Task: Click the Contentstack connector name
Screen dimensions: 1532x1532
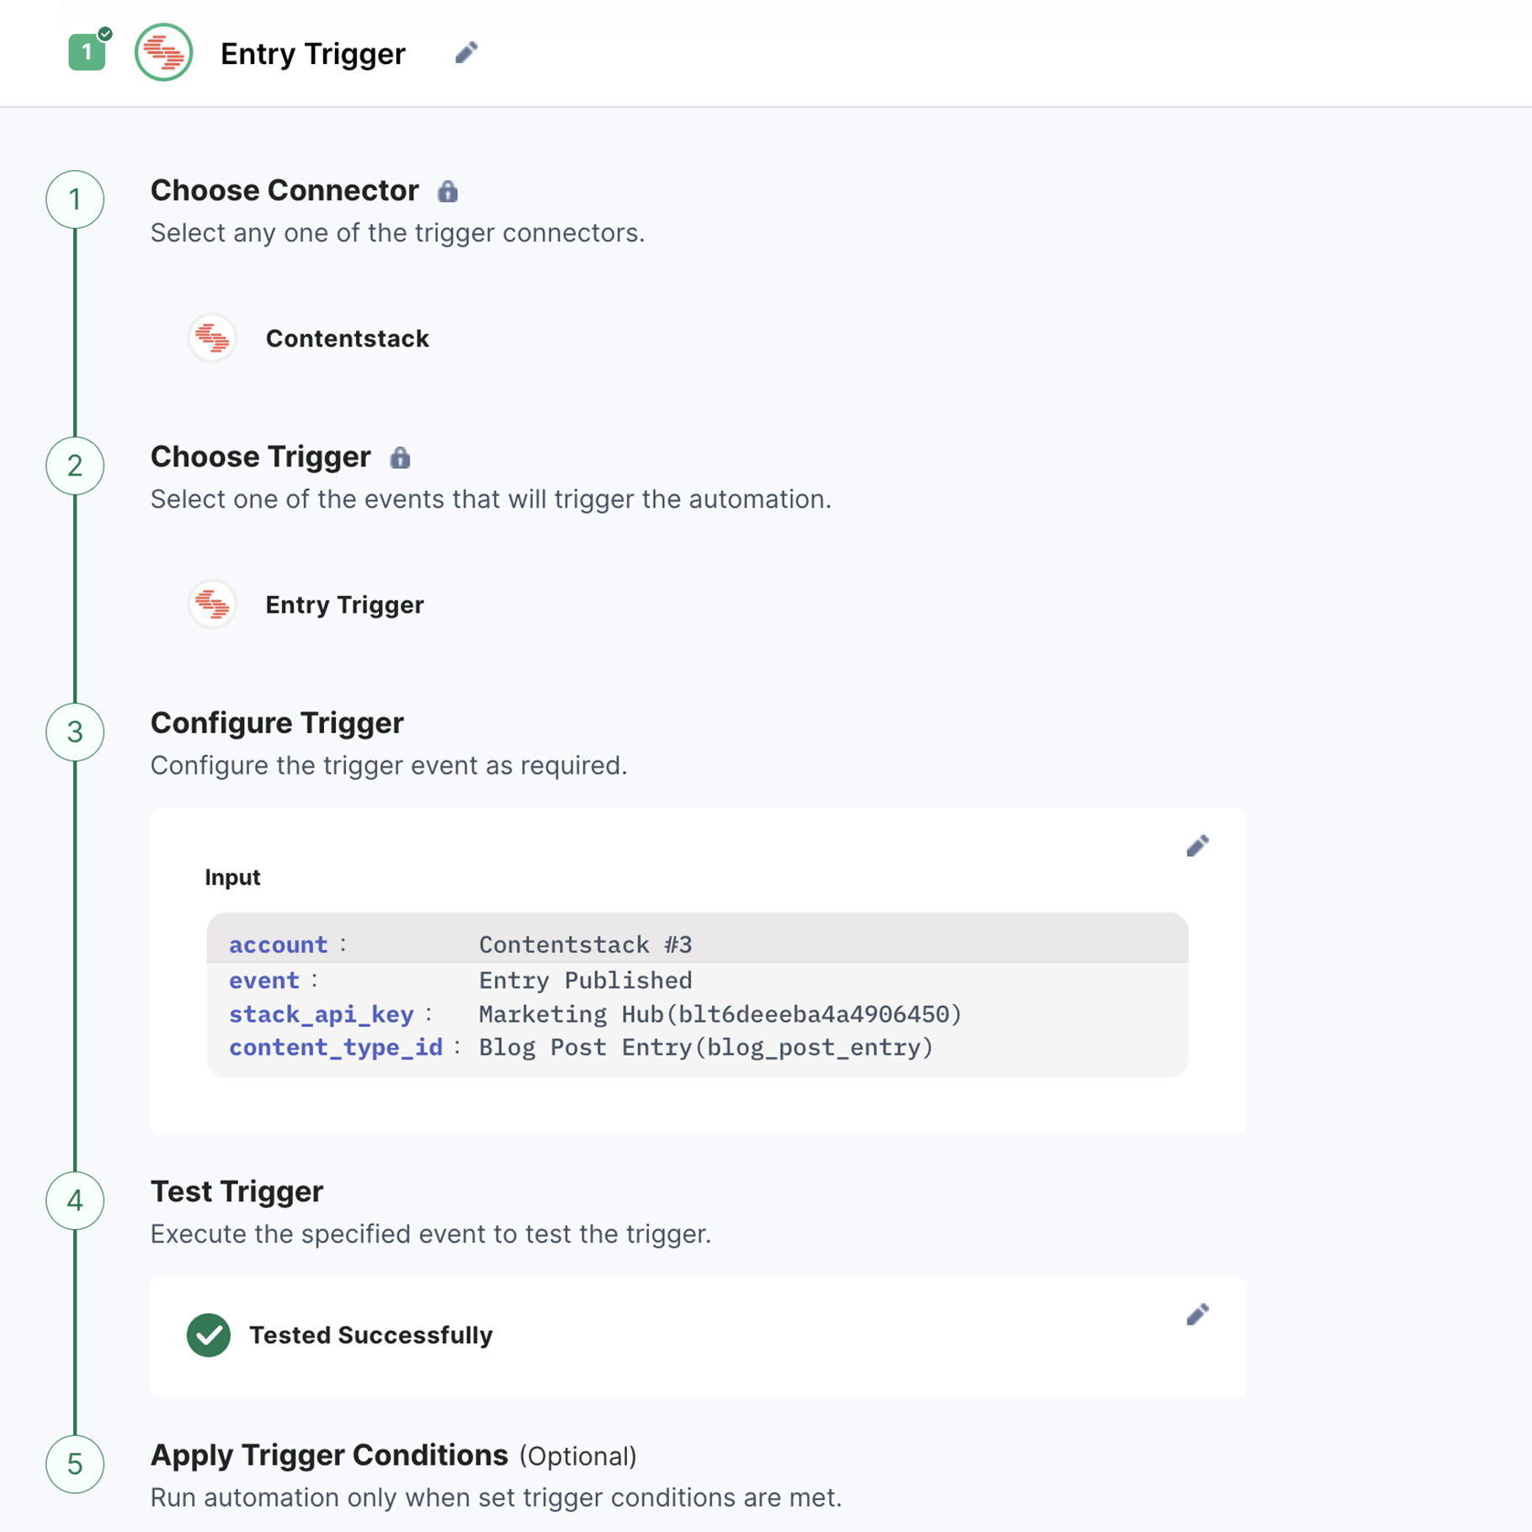Action: pos(348,338)
